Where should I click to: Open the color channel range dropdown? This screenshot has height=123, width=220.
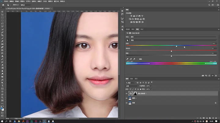(174, 40)
